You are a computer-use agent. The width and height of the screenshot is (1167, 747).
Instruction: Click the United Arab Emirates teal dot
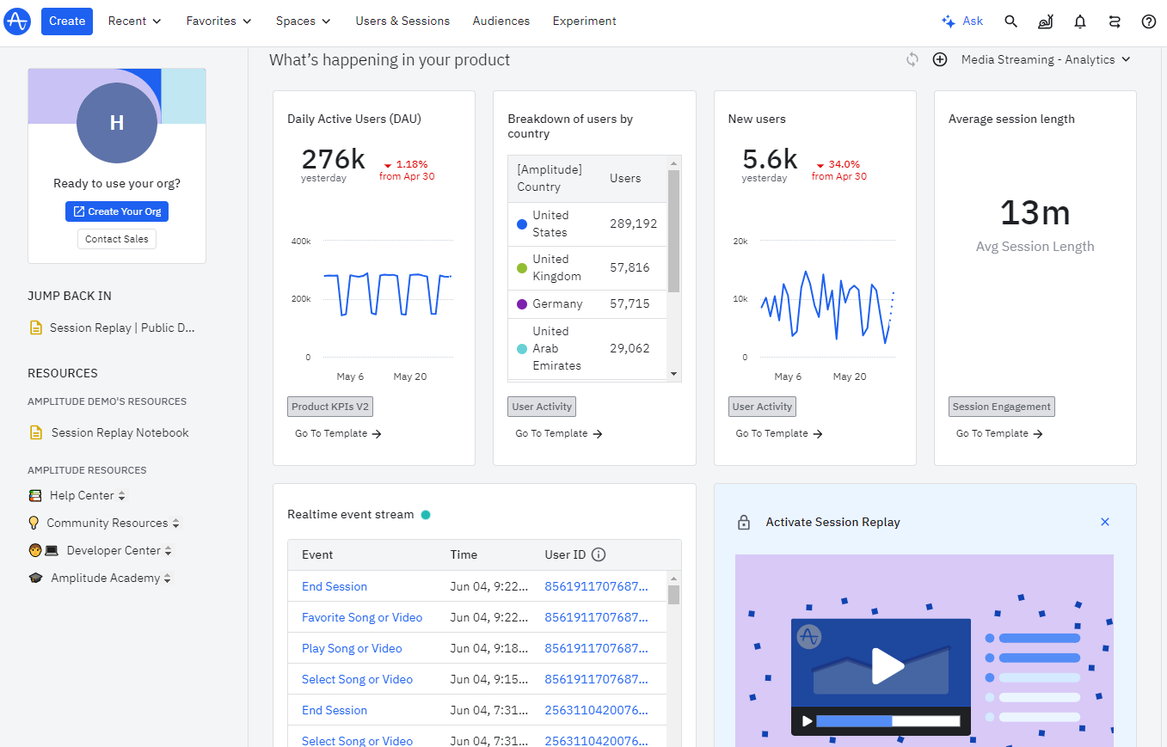(521, 349)
